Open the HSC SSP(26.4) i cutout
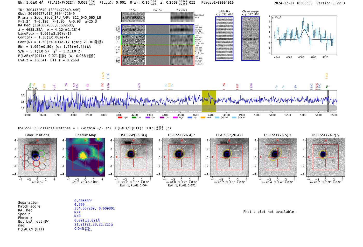This screenshot has height=247, width=363. [229, 157]
